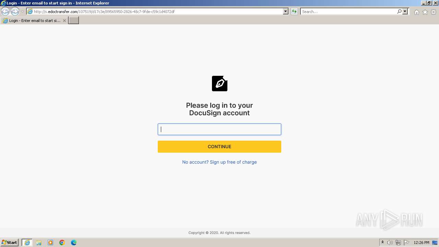
Task: Launch the media player taskbar icon
Action: [50, 243]
